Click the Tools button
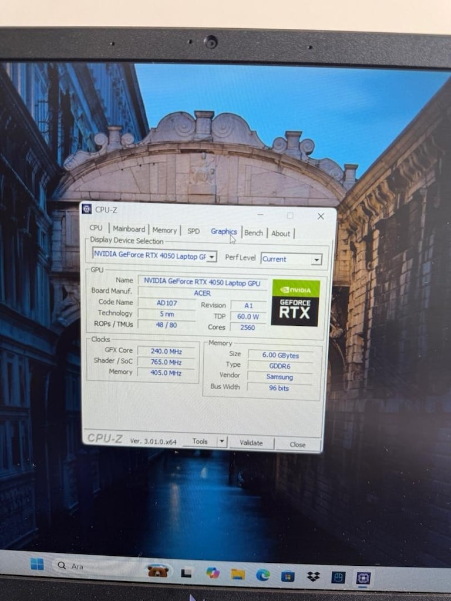451x601 pixels. click(200, 441)
